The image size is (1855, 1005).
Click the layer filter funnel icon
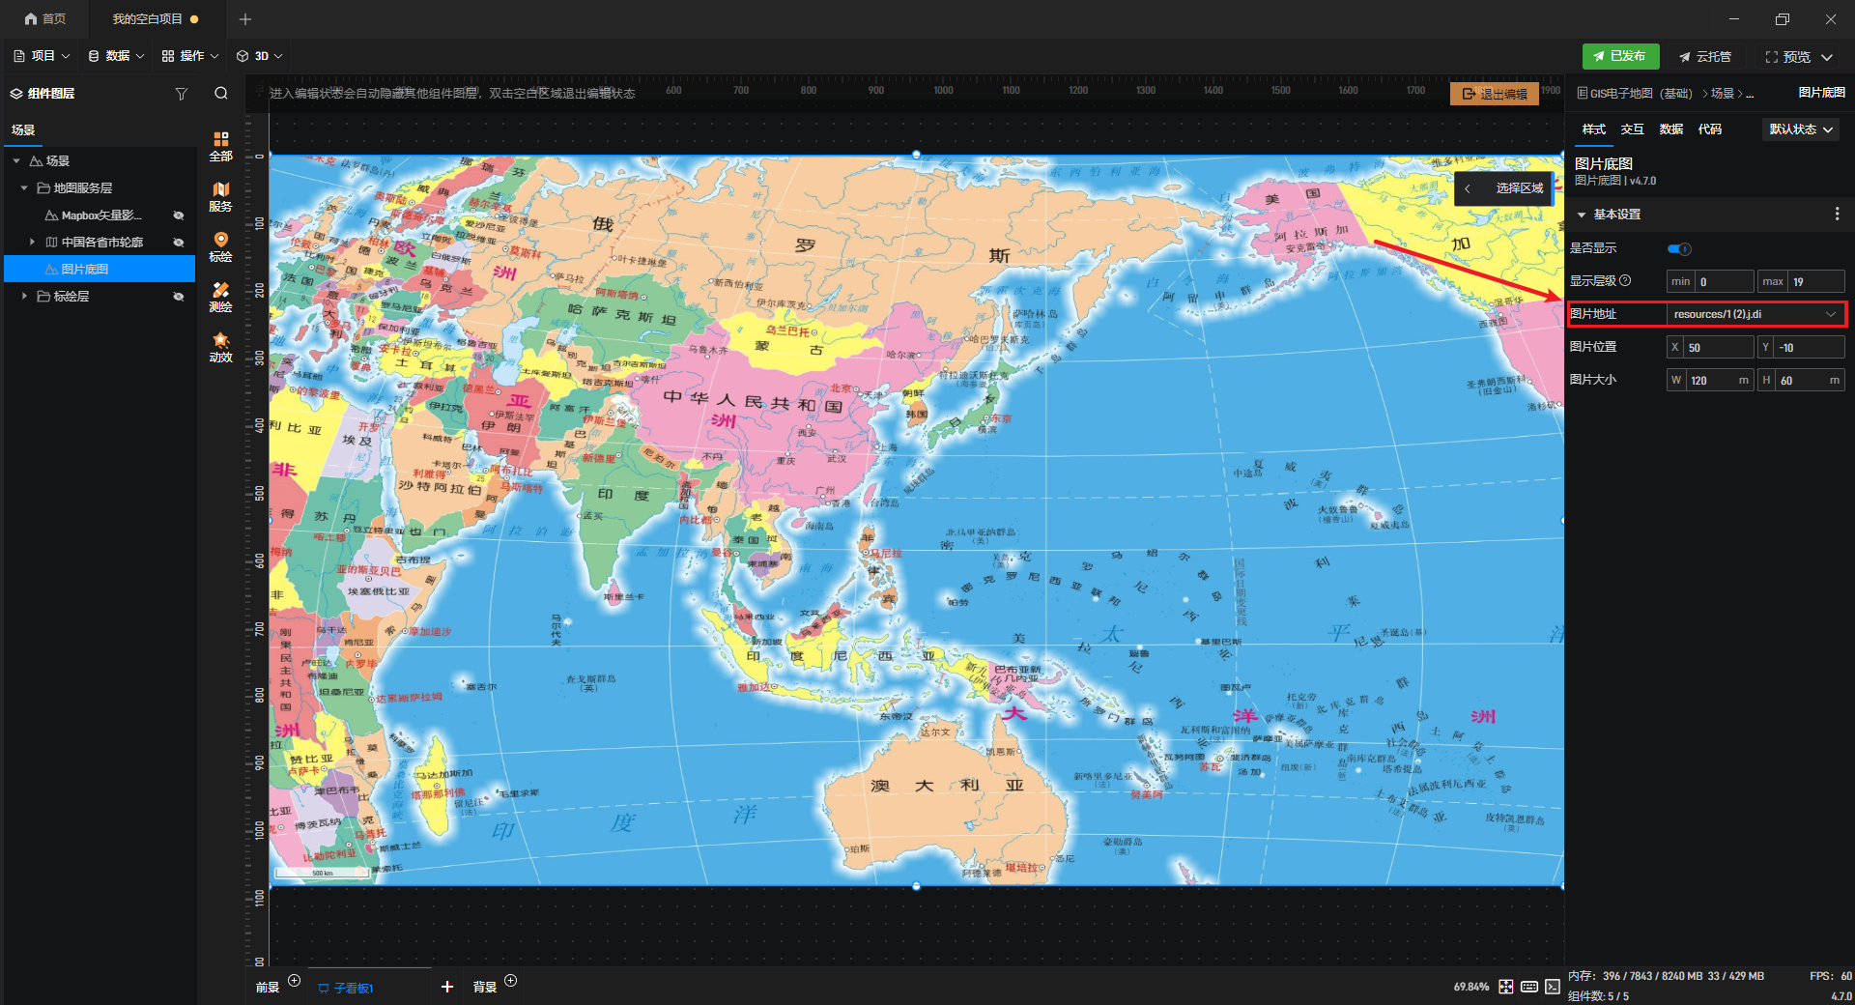181,94
